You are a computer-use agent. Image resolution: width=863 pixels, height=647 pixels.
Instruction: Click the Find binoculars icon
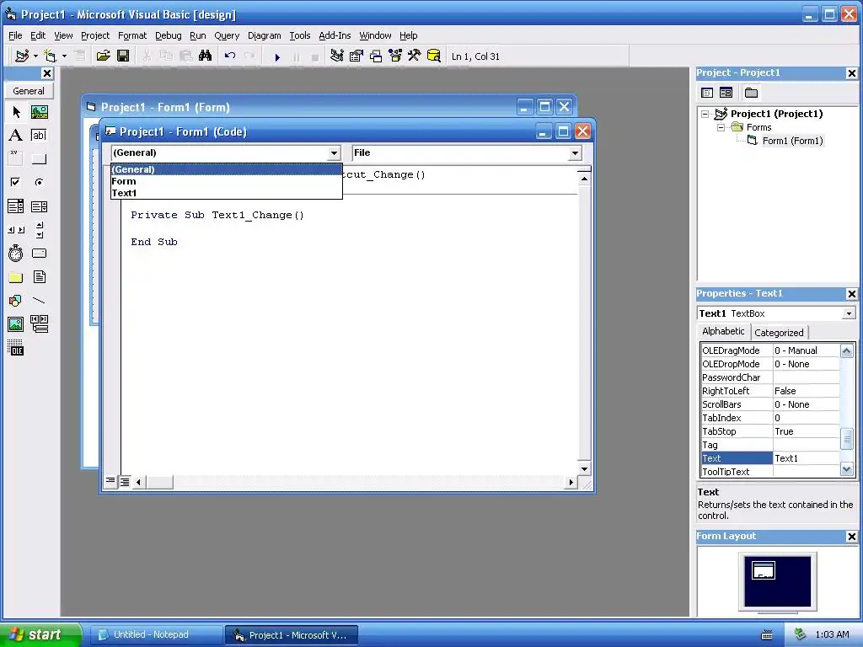(206, 56)
